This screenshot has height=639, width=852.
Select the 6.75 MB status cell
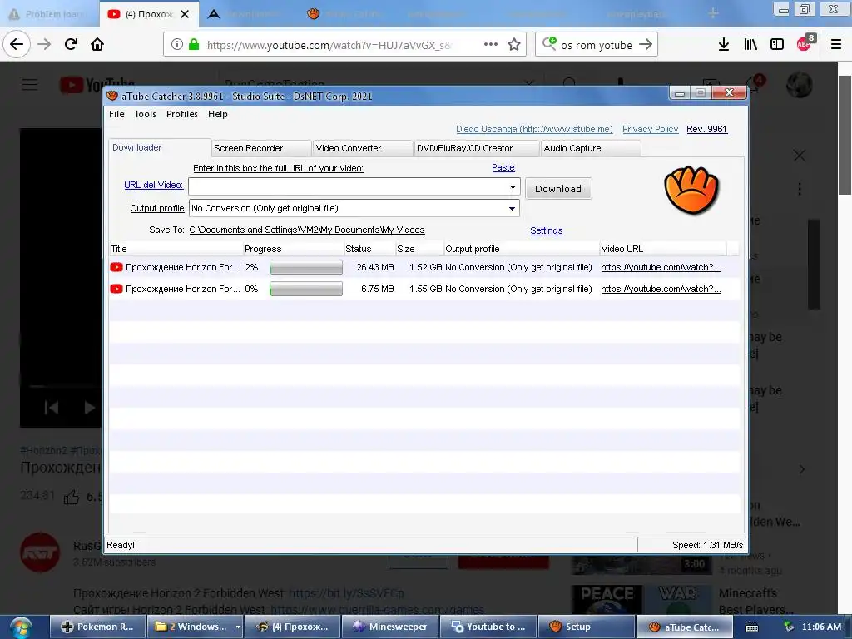pyautogui.click(x=377, y=289)
